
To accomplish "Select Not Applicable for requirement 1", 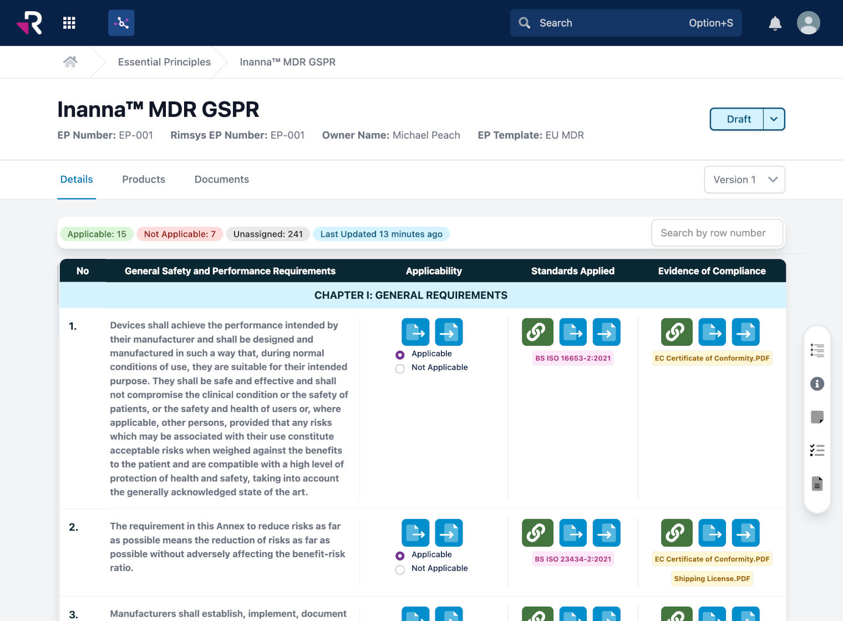I will (x=400, y=369).
